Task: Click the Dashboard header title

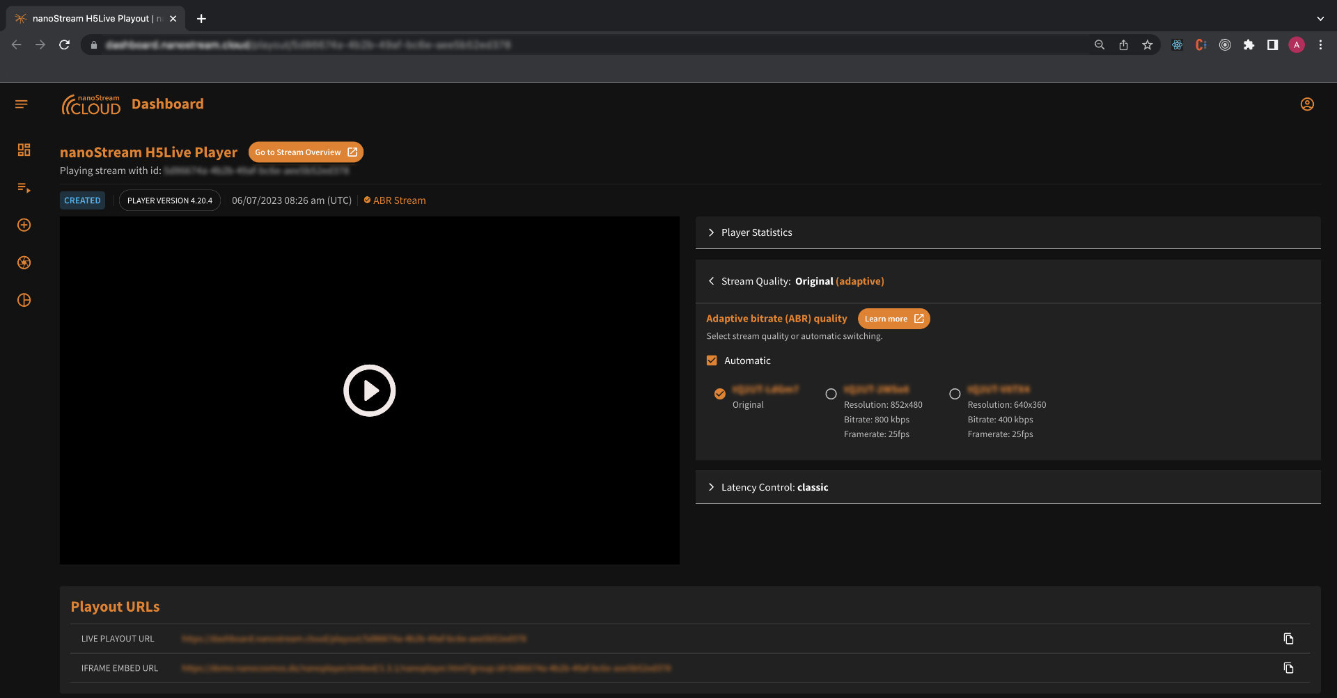Action: (x=168, y=104)
